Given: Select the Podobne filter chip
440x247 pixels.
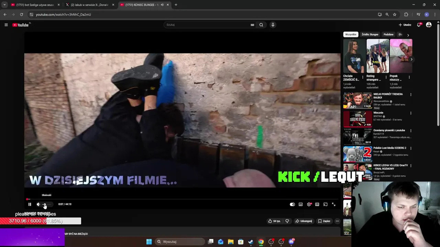Looking at the screenshot, I should [388, 35].
